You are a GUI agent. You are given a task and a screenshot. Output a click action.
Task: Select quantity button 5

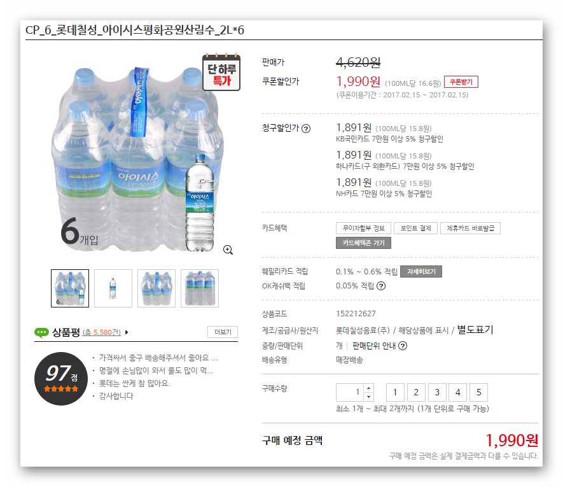click(x=478, y=393)
